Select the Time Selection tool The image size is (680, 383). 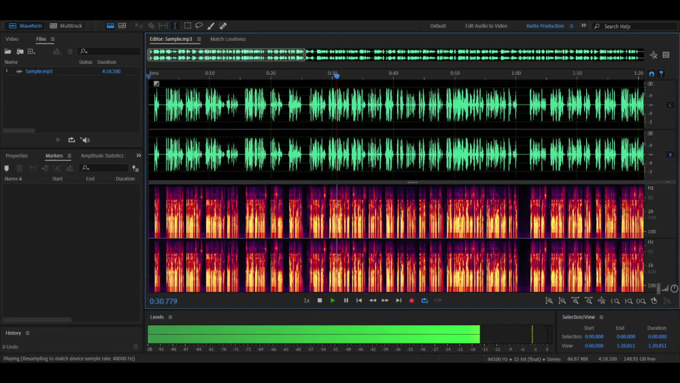point(175,26)
